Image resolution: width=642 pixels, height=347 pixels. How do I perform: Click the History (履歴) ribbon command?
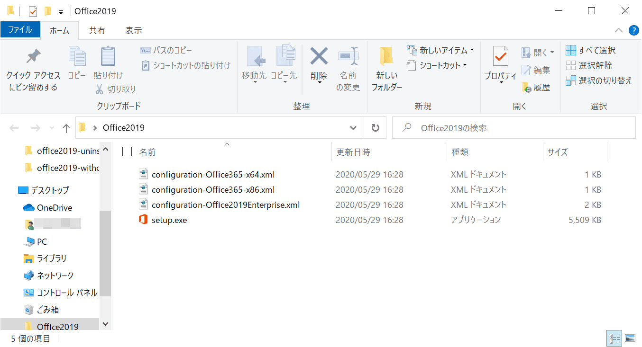(x=536, y=87)
